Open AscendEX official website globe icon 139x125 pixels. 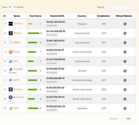(x=125, y=71)
